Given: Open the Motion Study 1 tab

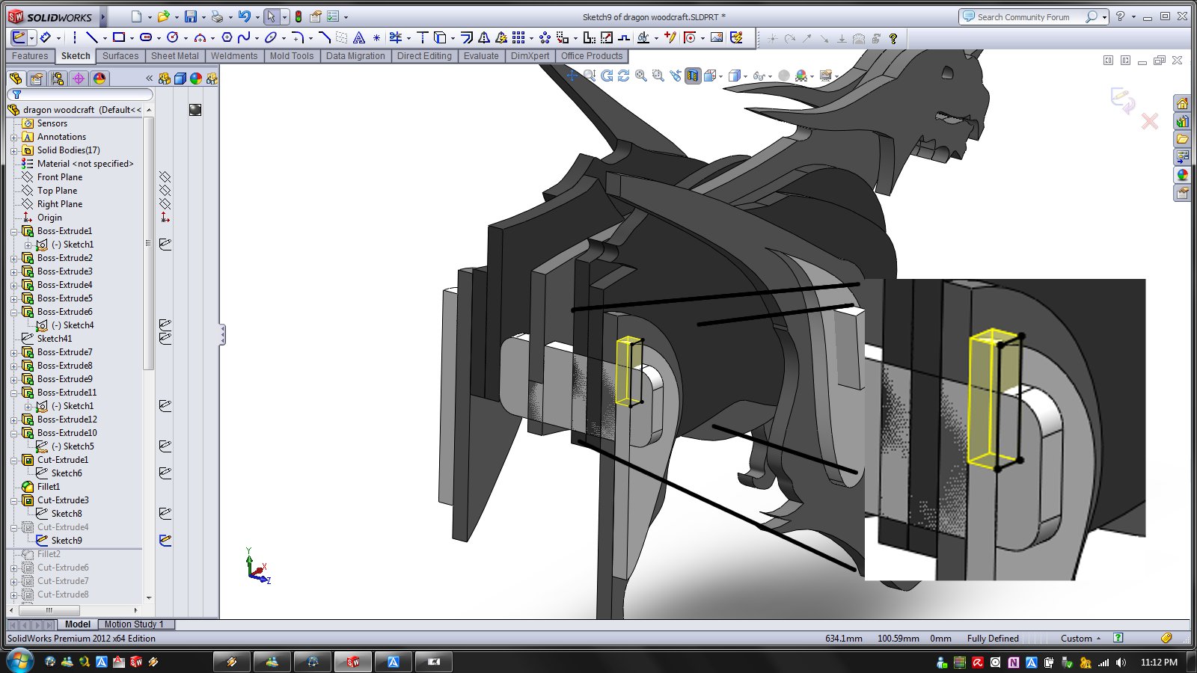Looking at the screenshot, I should pyautogui.click(x=134, y=624).
